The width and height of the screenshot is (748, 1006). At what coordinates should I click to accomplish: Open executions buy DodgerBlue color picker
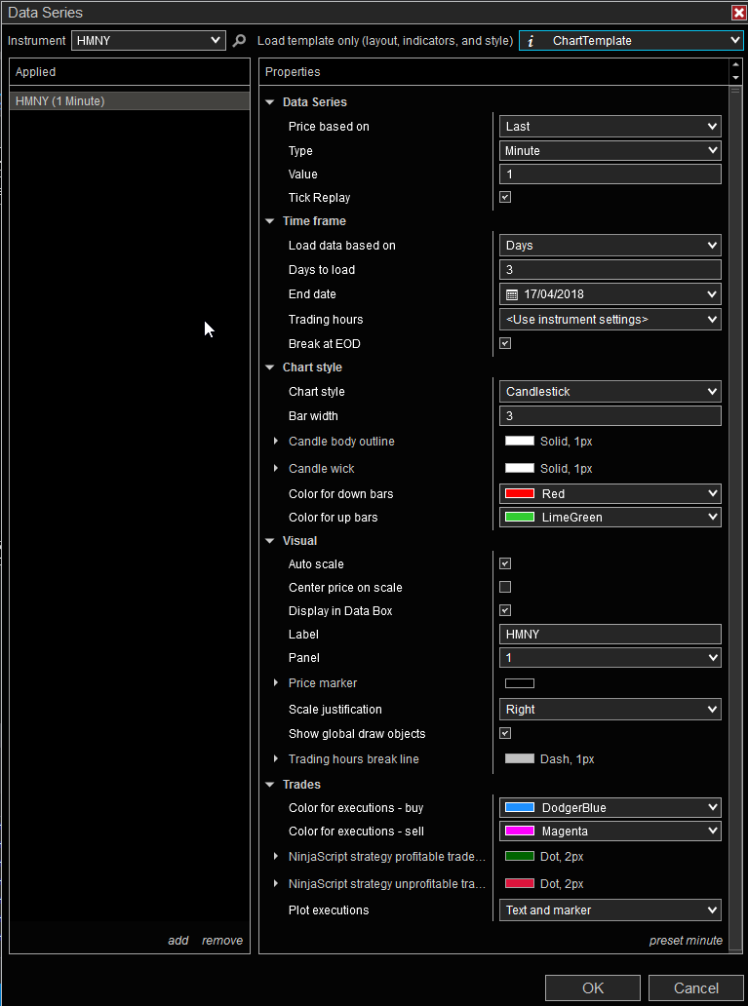[x=610, y=808]
